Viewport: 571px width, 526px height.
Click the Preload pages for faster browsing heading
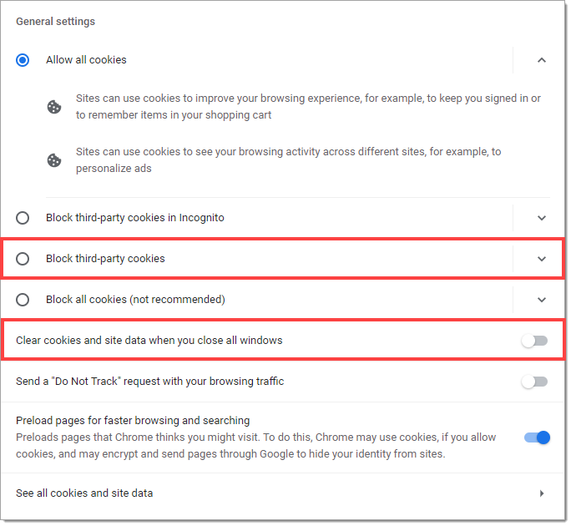133,420
